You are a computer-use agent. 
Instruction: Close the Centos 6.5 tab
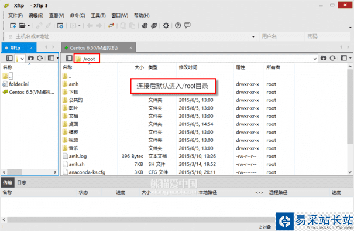tap(130, 48)
